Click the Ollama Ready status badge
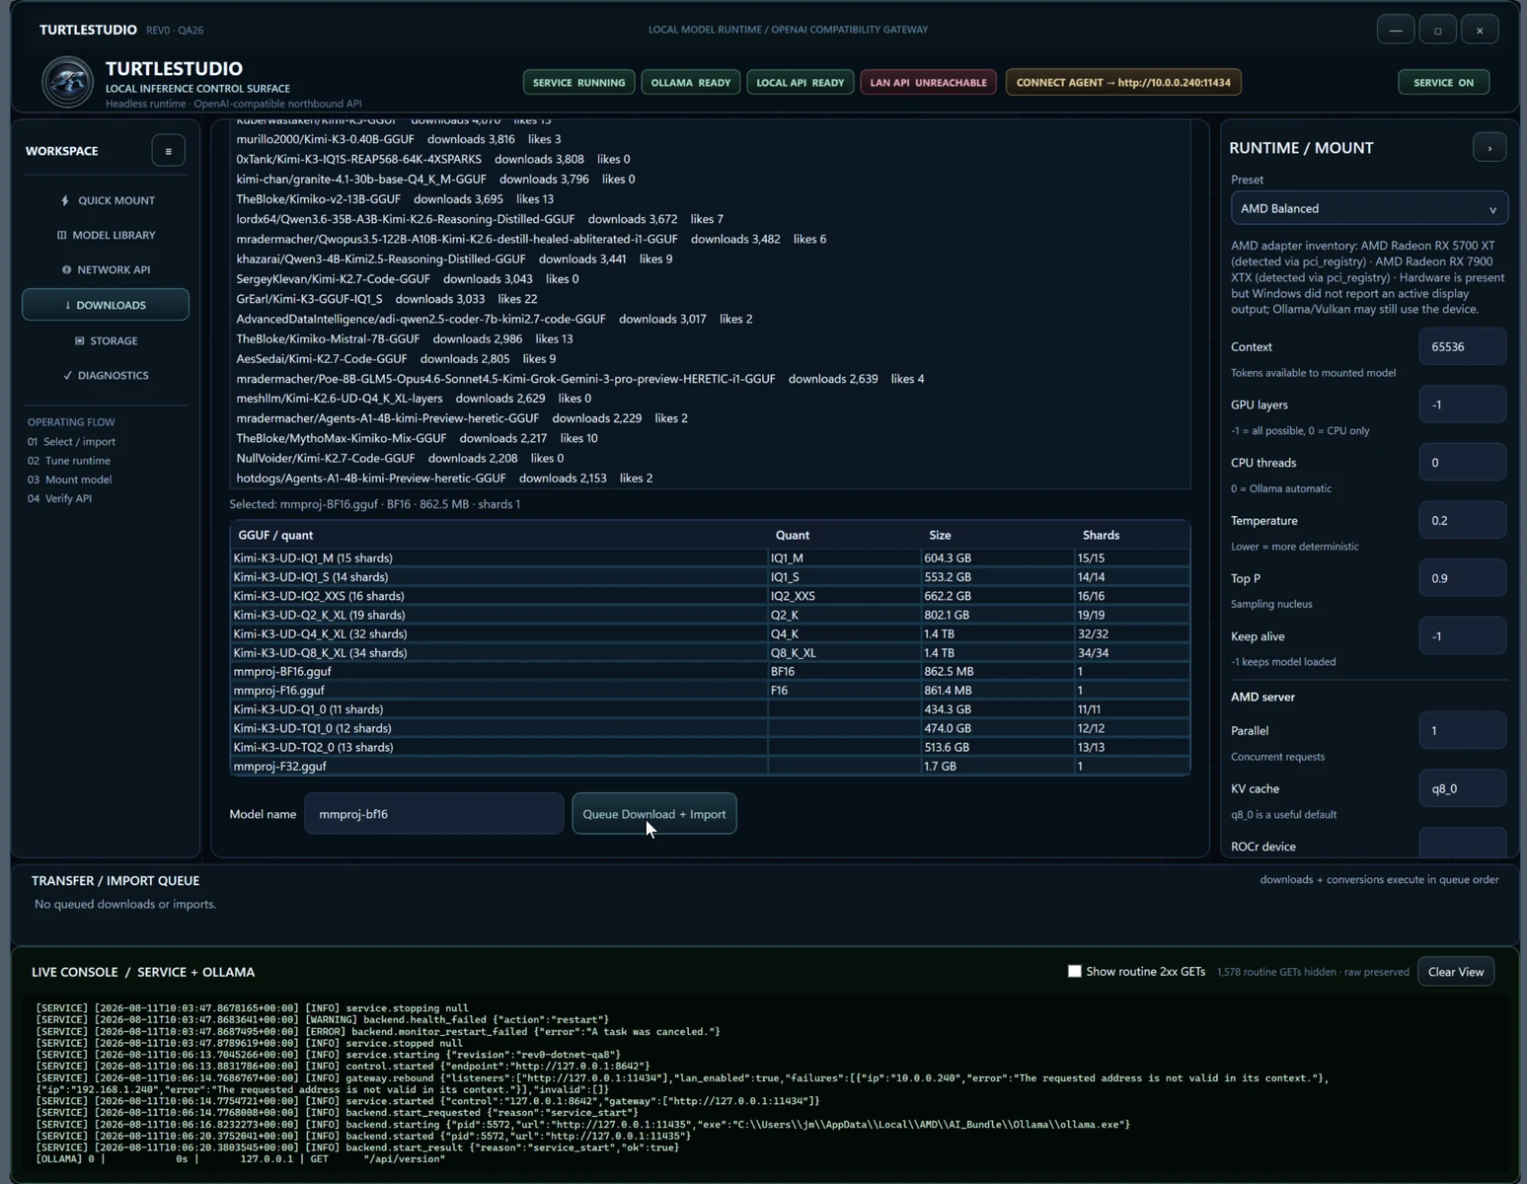Screen dimensions: 1527x1184 click(x=691, y=83)
